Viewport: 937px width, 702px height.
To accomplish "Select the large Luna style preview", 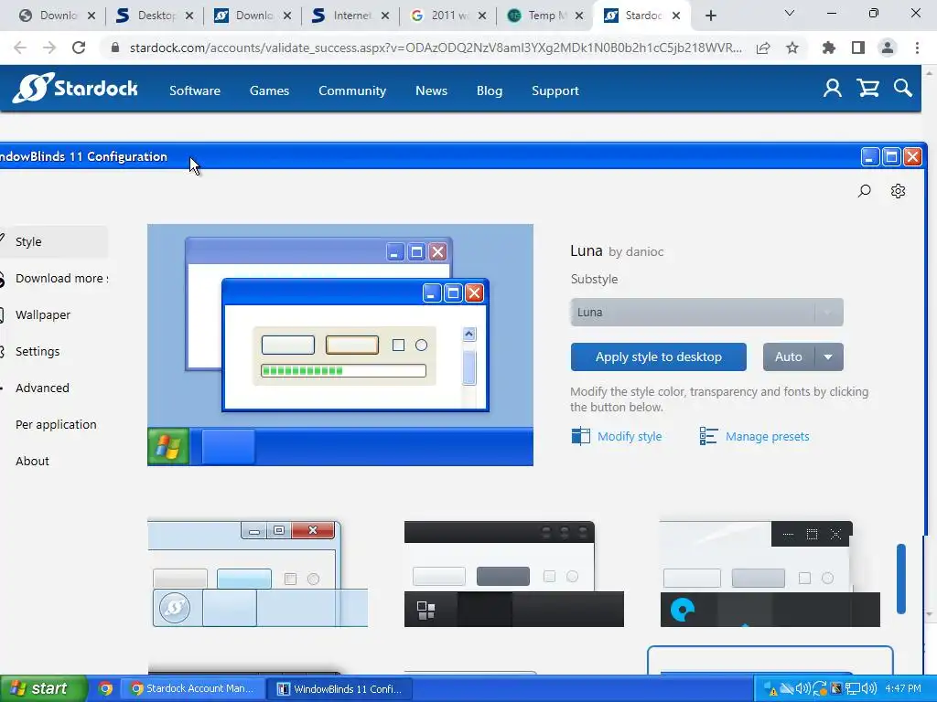I will click(x=340, y=345).
